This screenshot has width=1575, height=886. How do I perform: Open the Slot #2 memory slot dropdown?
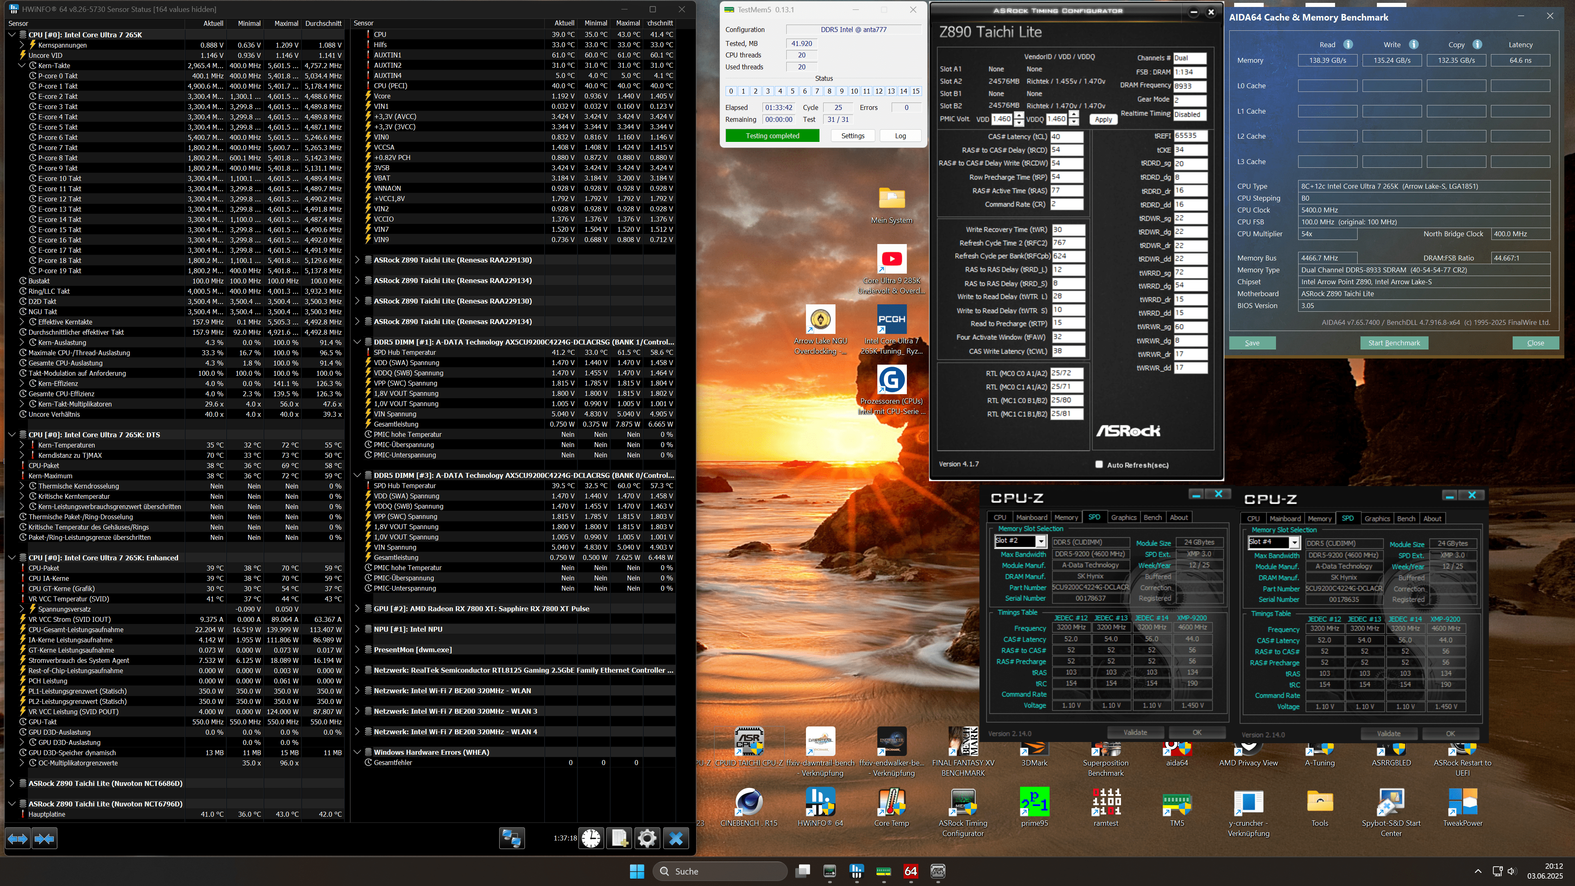coord(1041,541)
